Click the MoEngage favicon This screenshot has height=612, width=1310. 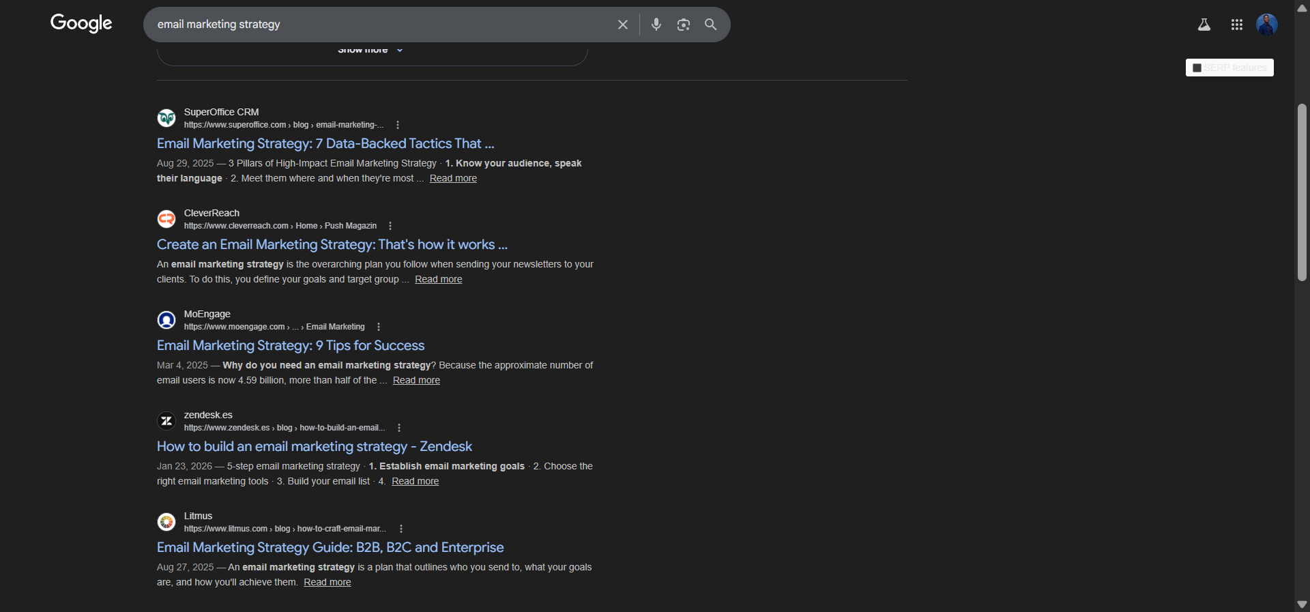click(166, 320)
